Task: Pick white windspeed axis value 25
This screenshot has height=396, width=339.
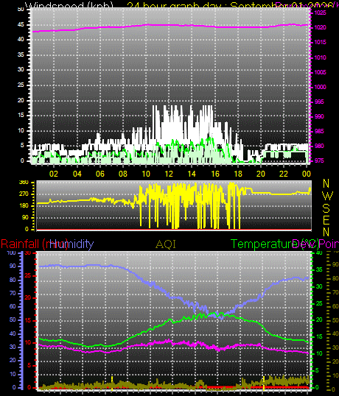Action: tap(21, 85)
